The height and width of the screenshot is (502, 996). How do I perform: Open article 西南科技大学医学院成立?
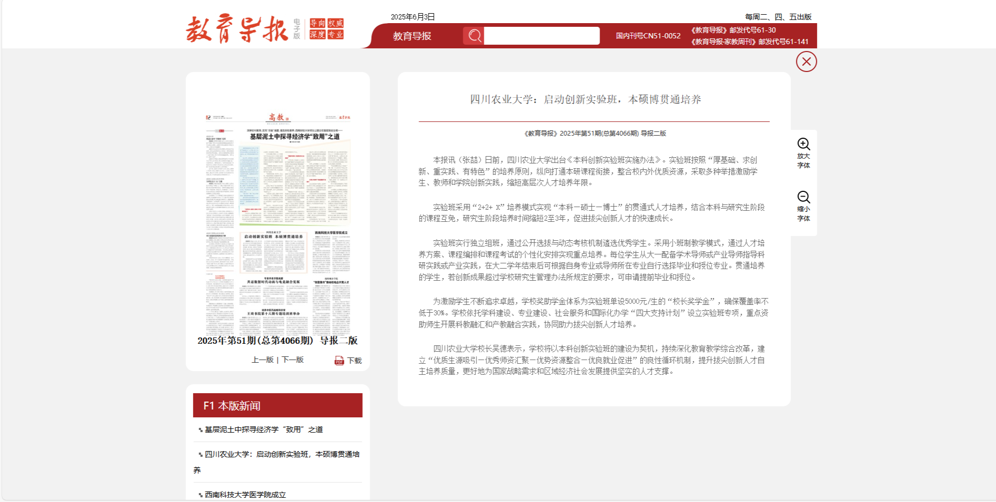[x=245, y=495]
